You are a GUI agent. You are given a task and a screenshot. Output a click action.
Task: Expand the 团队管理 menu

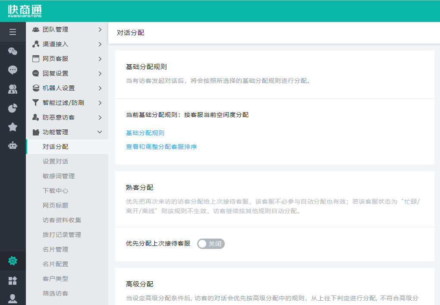[67, 29]
